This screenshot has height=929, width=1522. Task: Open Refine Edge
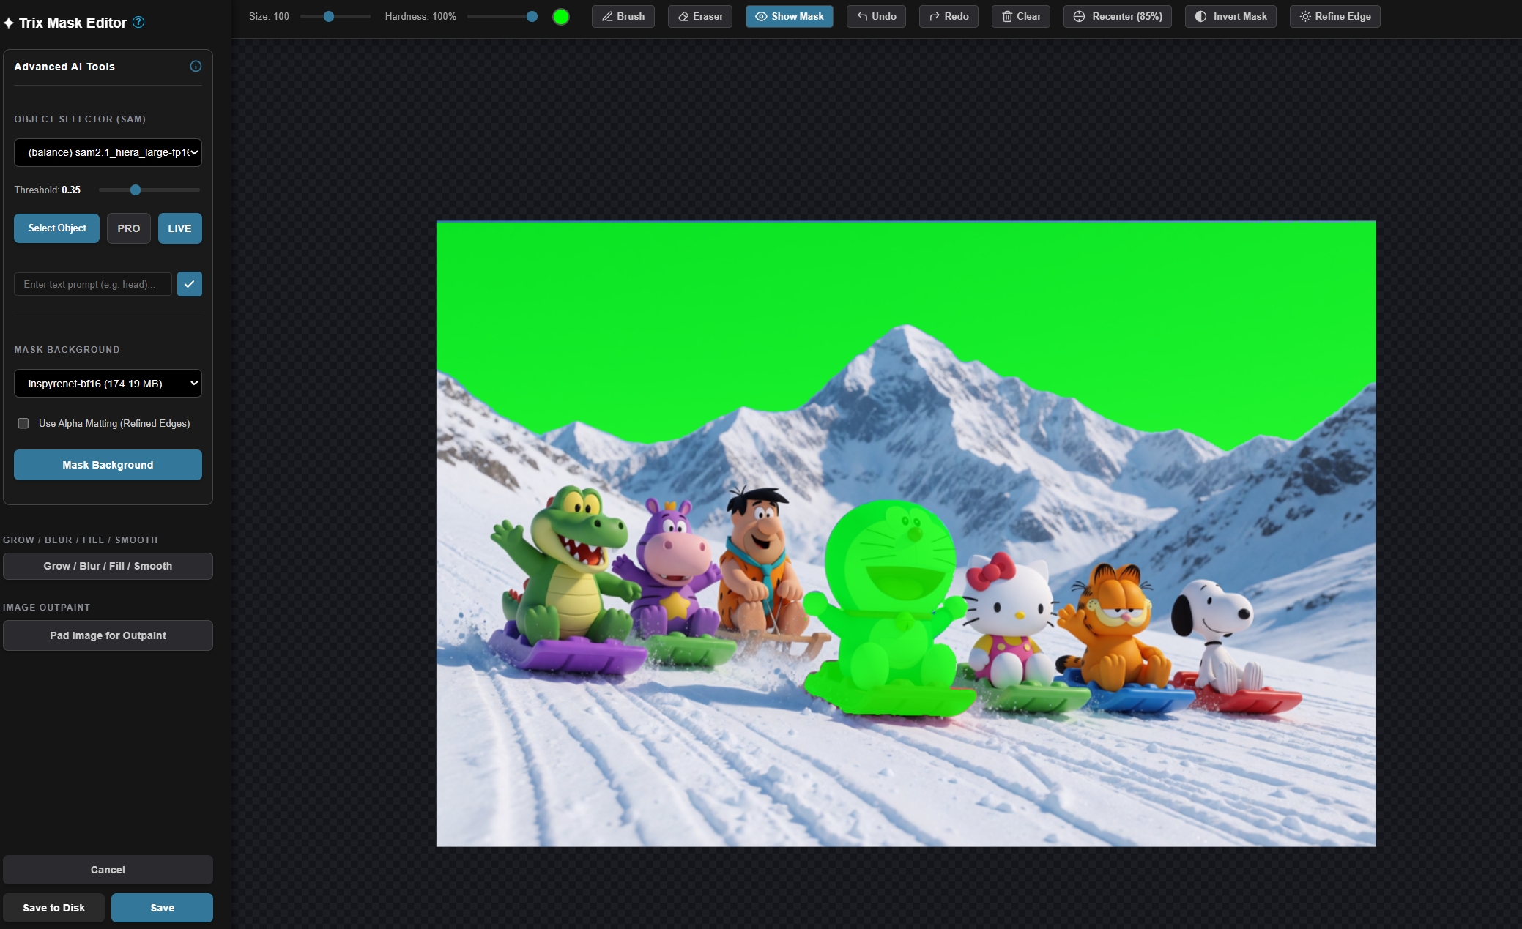[1334, 16]
